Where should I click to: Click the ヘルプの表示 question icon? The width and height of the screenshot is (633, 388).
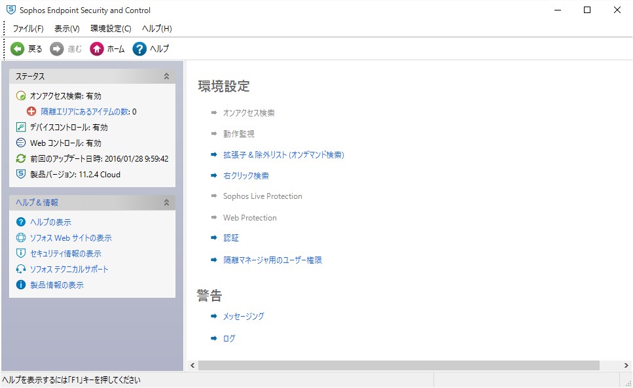(20, 222)
